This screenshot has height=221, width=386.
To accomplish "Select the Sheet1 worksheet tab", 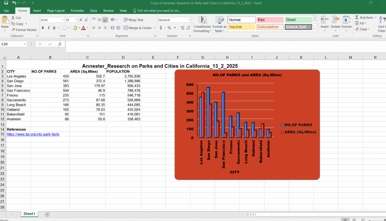I will (x=29, y=214).
